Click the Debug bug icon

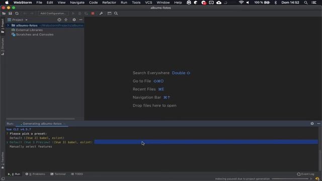tap(80, 14)
